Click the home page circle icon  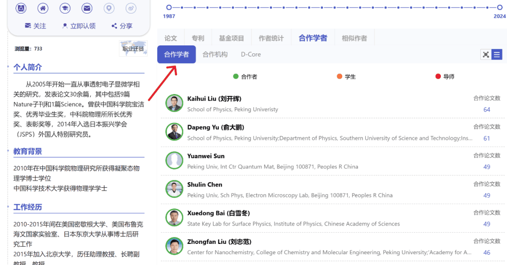click(x=43, y=8)
